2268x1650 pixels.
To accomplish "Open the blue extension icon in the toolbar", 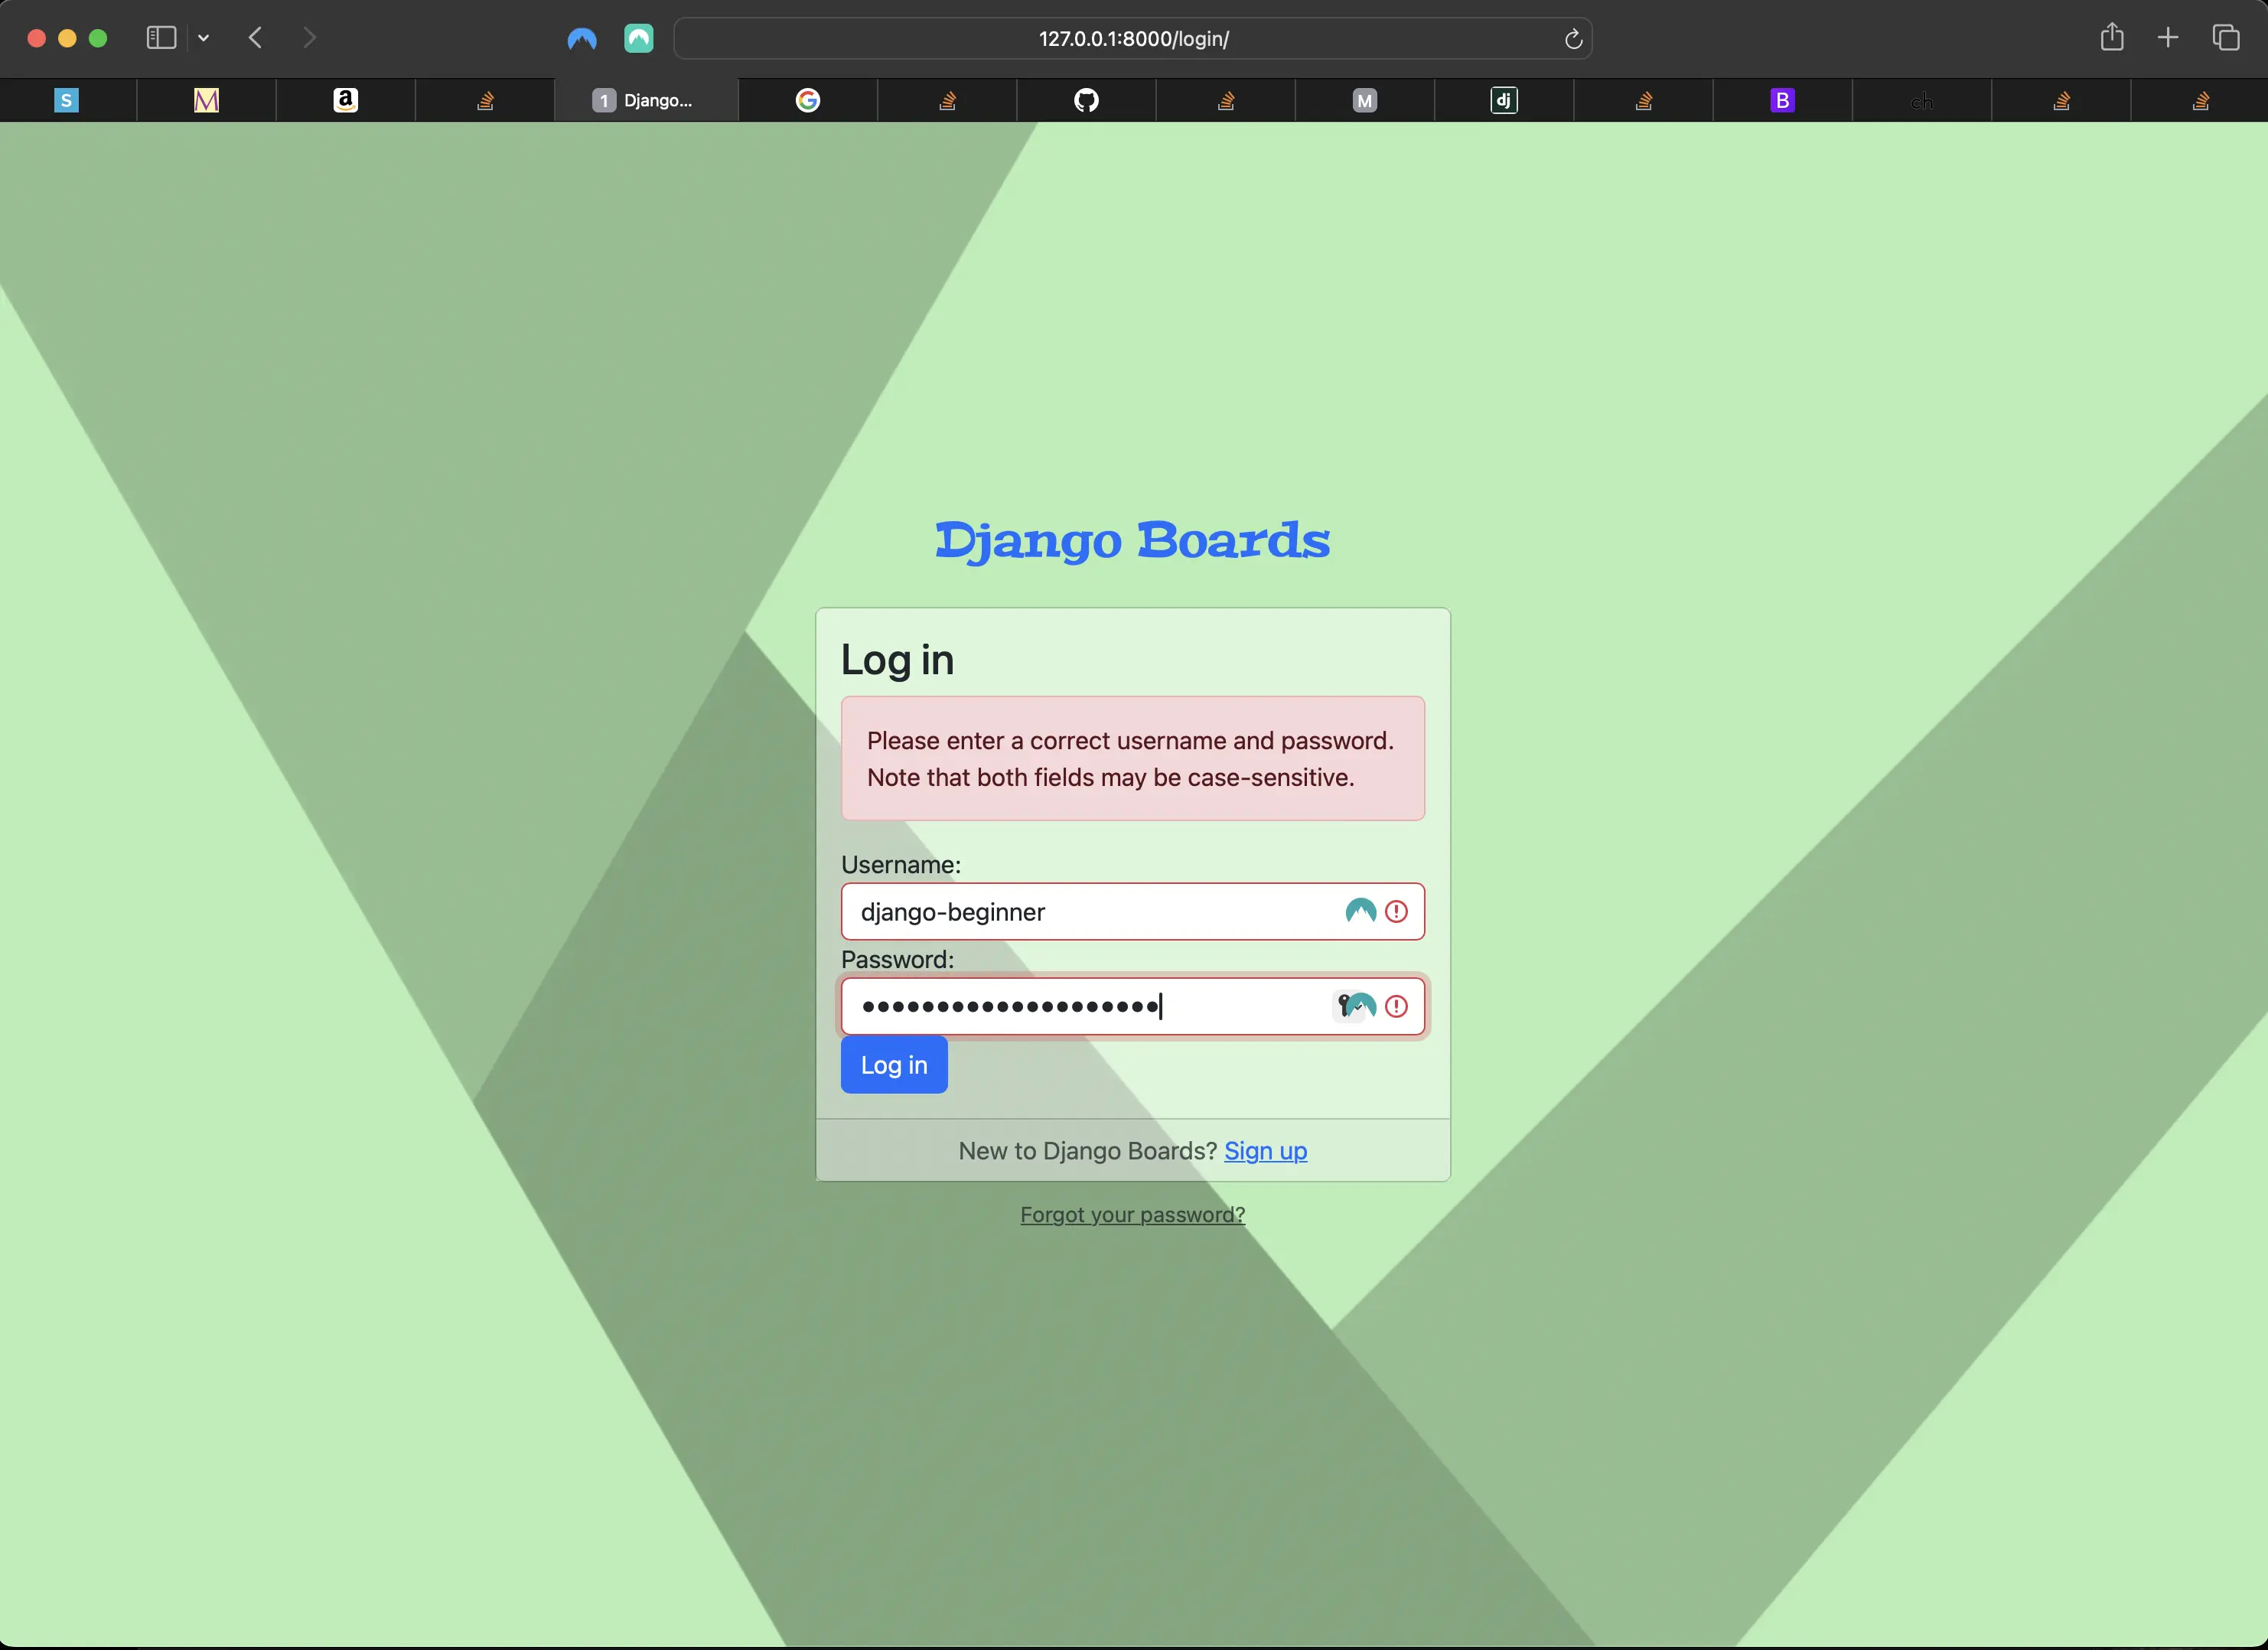I will tap(582, 39).
